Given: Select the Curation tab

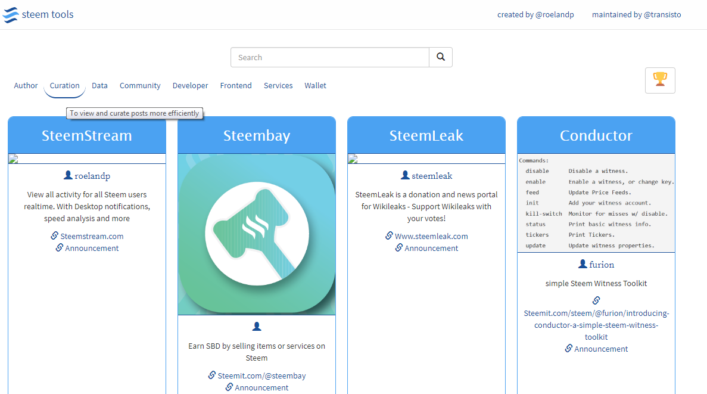Looking at the screenshot, I should pyautogui.click(x=64, y=86).
